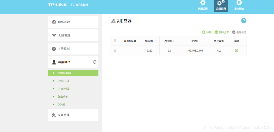The image size is (274, 132).
Task: Open 设备管理 menu section
Action: pos(73,115)
